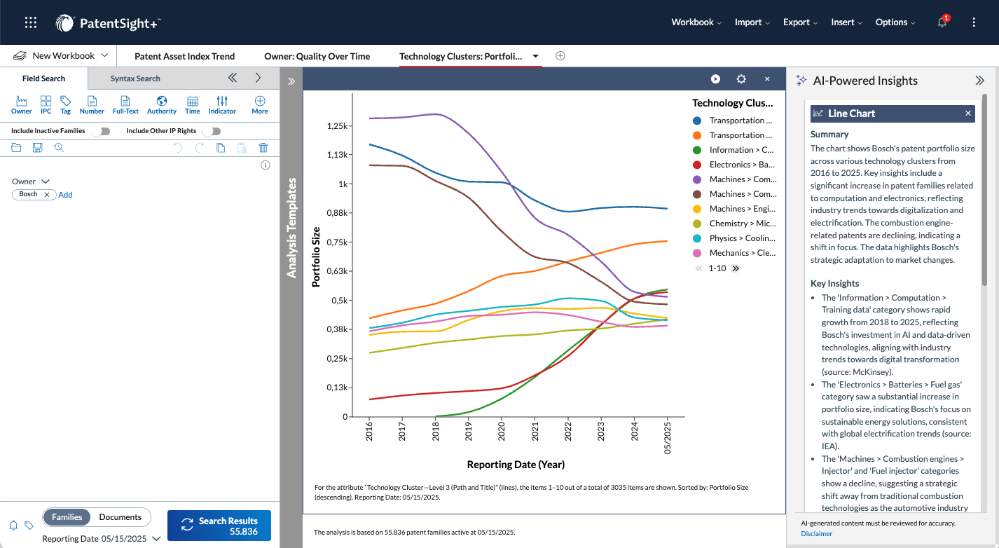Paste into the search query
The width and height of the screenshot is (999, 548).
coord(242,147)
